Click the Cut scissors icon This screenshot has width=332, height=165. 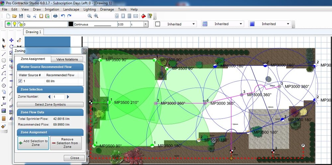coord(35,16)
